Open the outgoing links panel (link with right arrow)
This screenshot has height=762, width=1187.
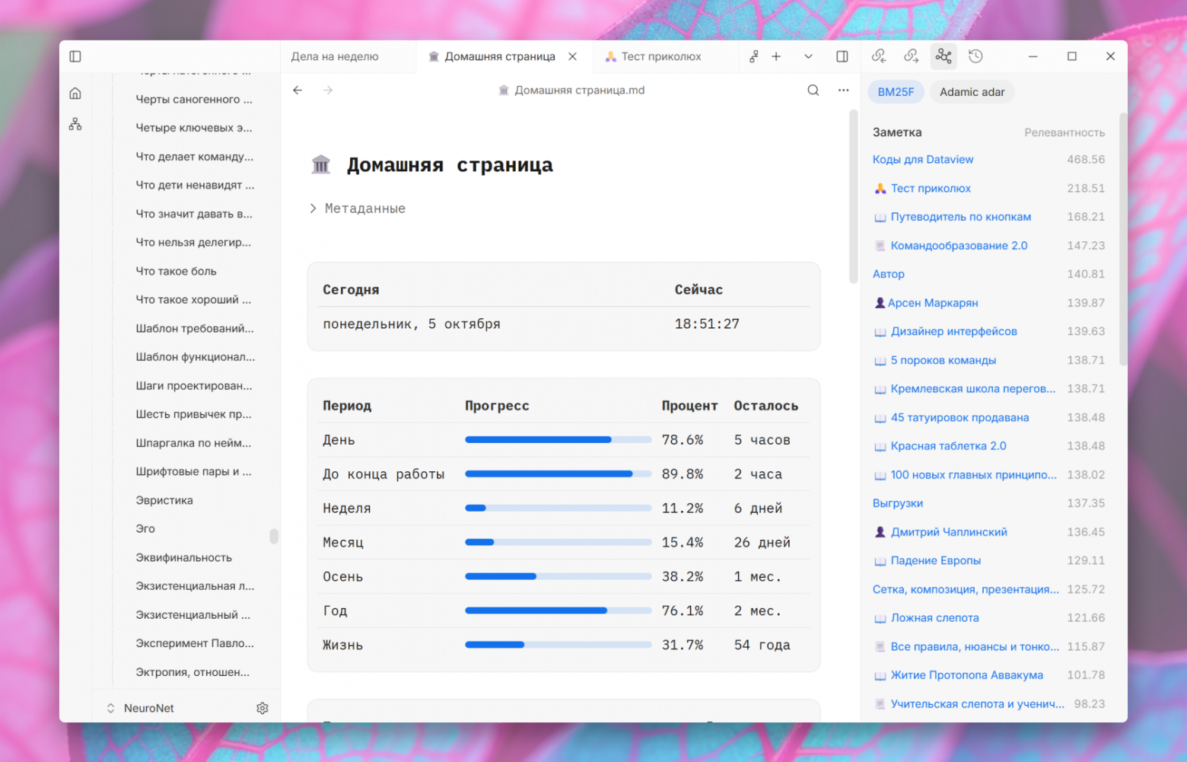pos(911,56)
